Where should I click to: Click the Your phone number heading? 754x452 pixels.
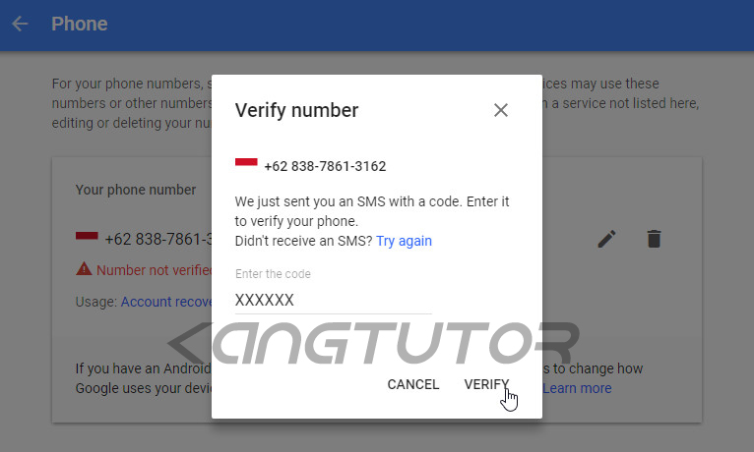click(136, 190)
